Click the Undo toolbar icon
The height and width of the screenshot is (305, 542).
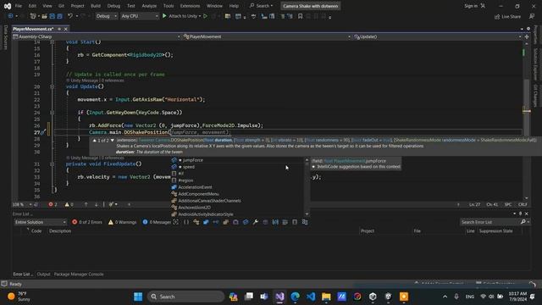pyautogui.click(x=70, y=16)
